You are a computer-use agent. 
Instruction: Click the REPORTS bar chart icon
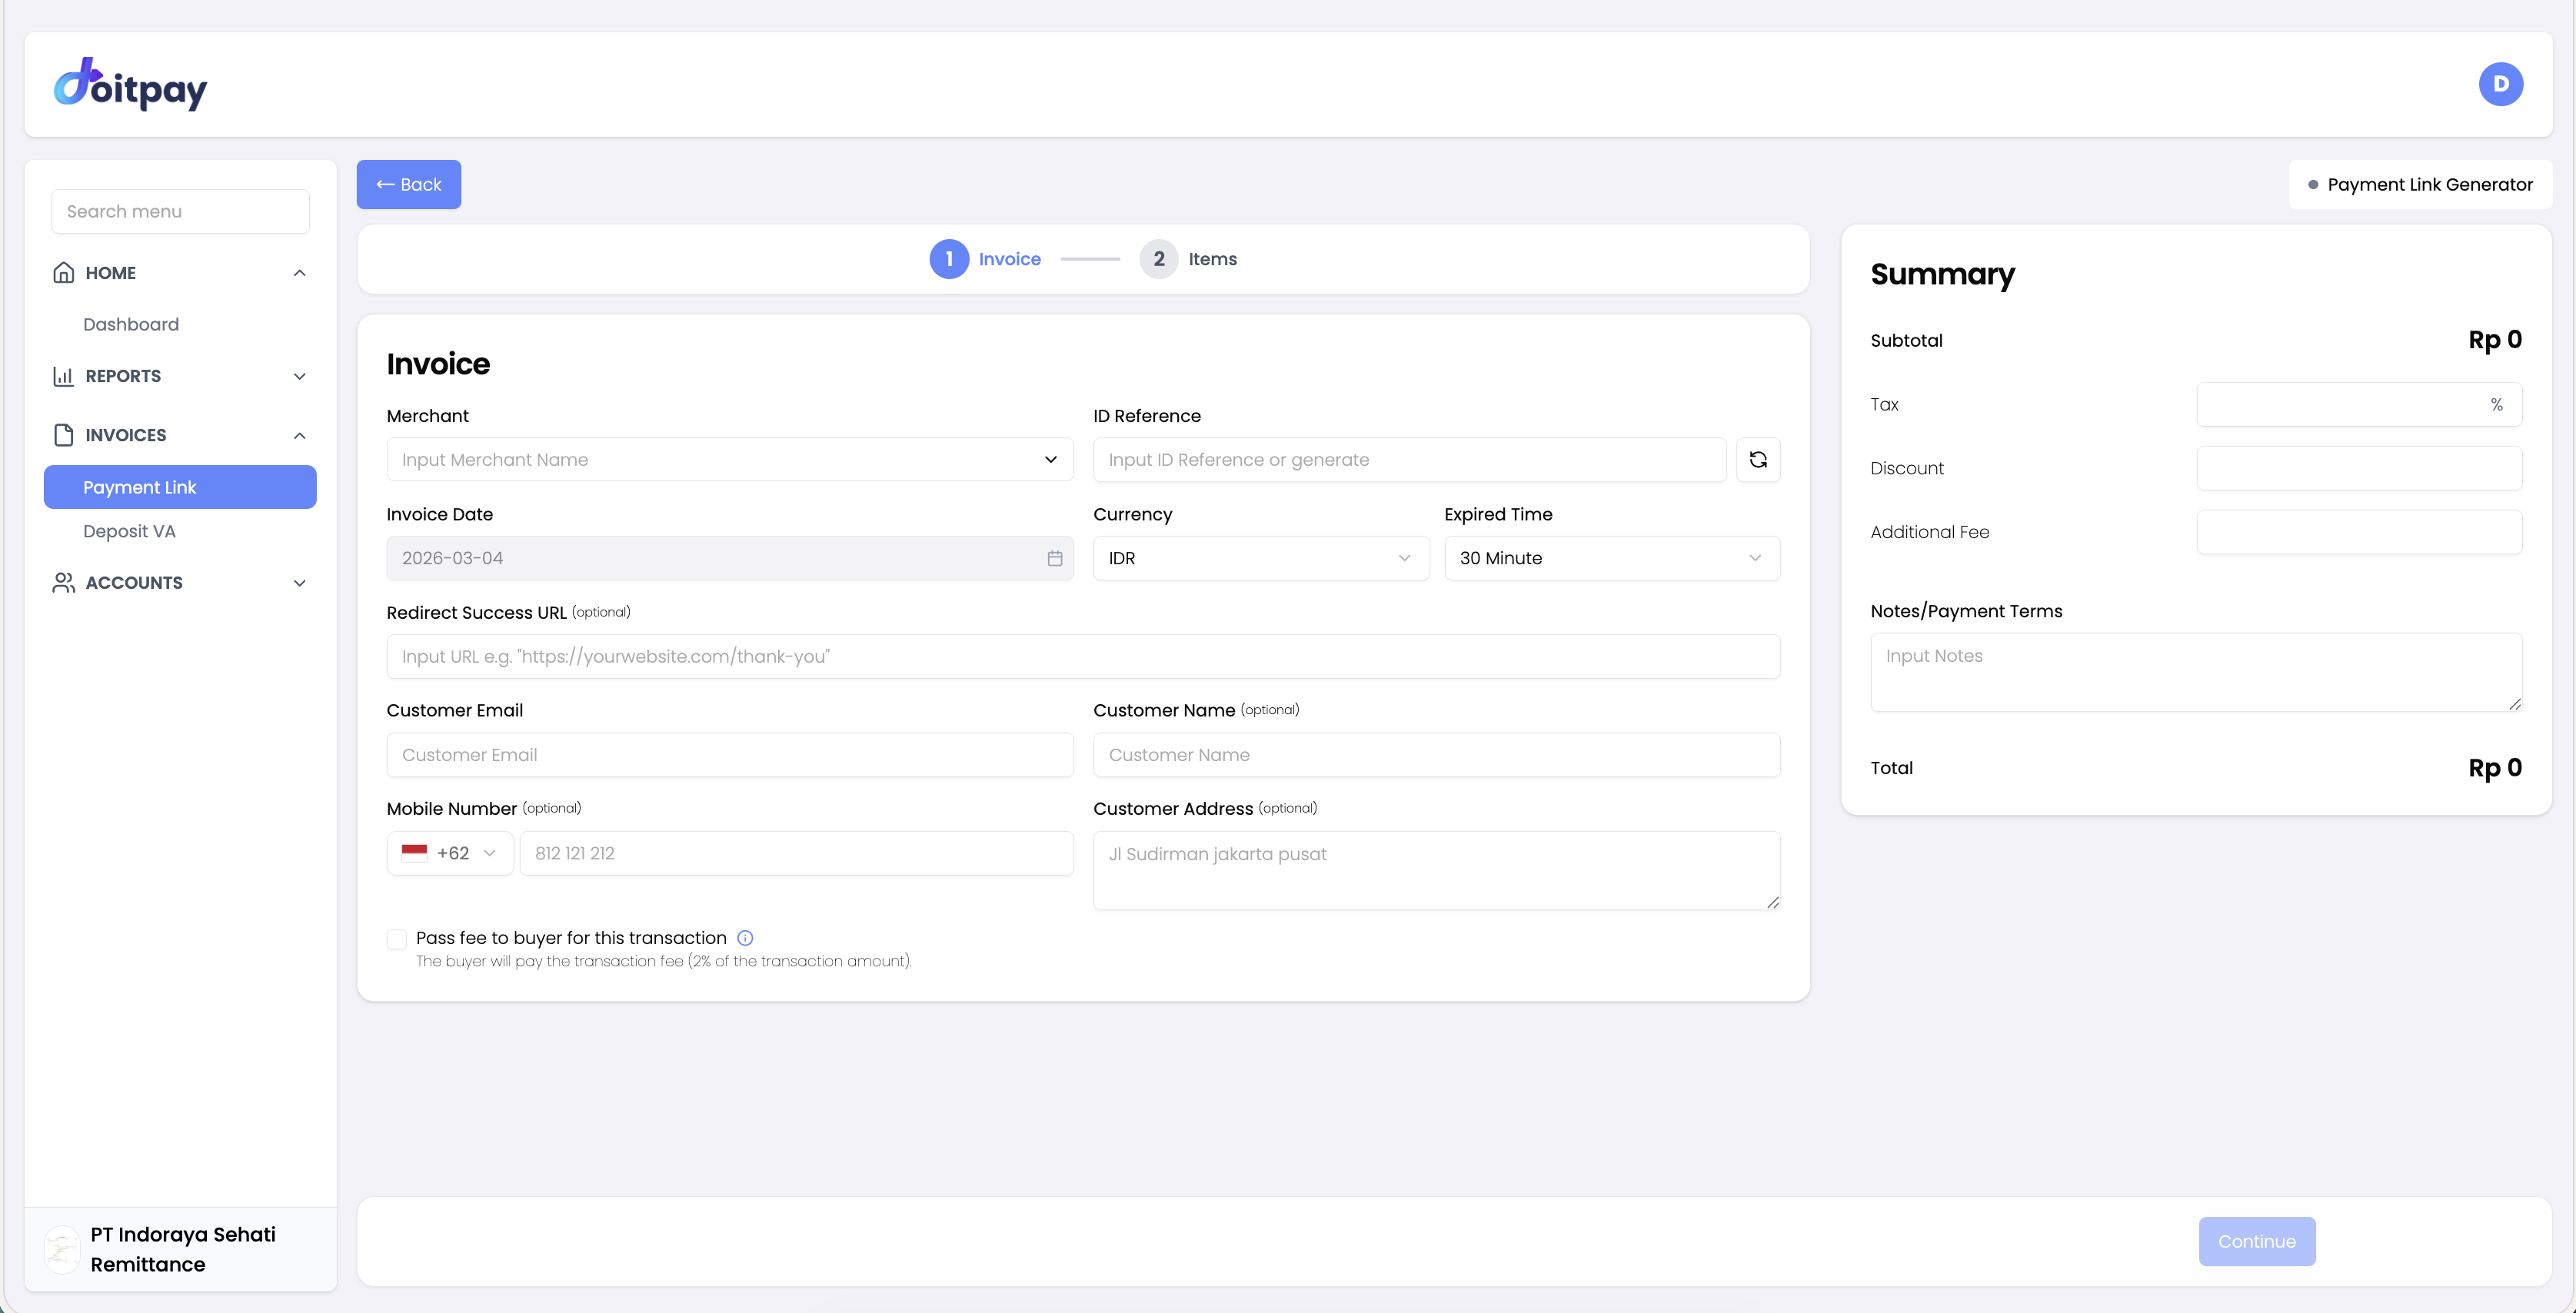[x=63, y=376]
